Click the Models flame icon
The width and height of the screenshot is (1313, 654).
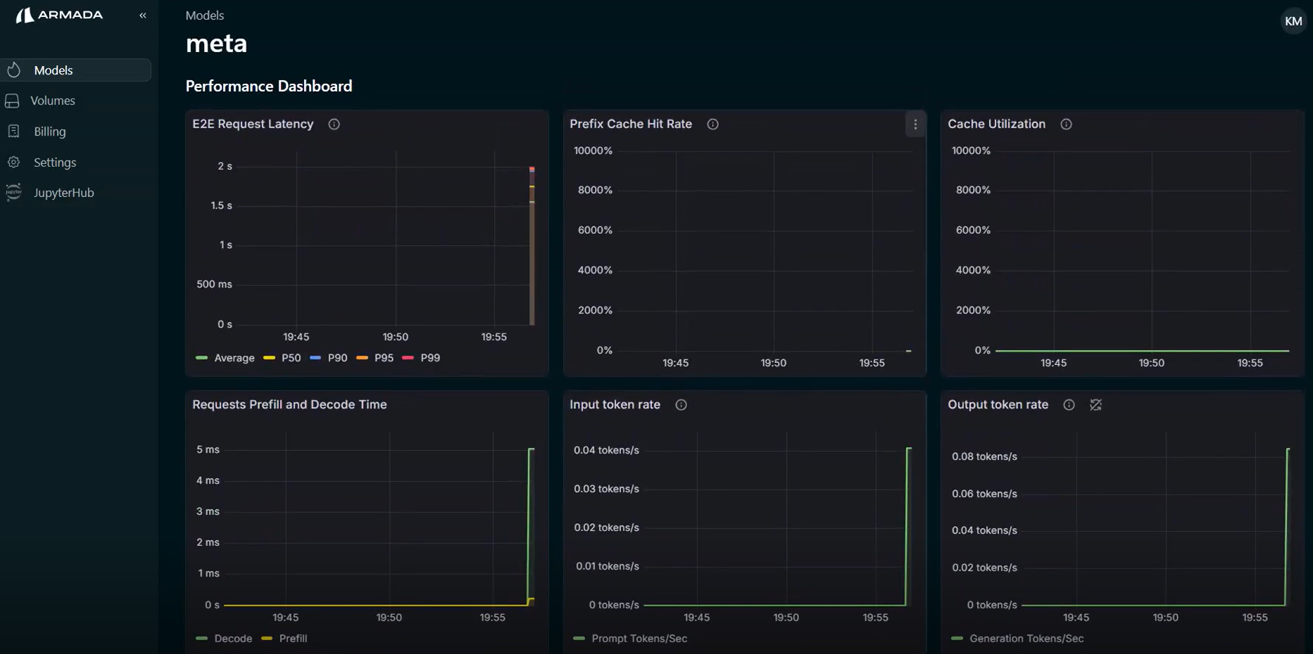point(15,70)
